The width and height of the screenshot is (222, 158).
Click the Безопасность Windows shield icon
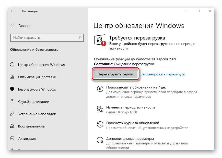click(x=12, y=89)
